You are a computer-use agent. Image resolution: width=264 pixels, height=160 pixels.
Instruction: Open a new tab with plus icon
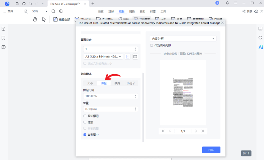[93, 4]
